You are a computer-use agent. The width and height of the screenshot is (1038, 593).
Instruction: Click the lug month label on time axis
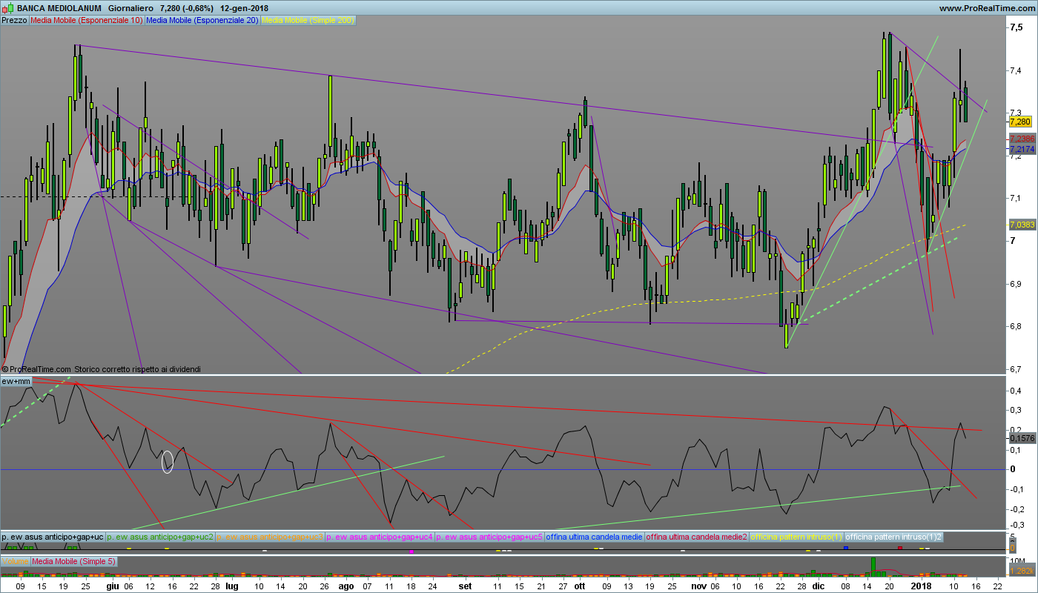232,586
